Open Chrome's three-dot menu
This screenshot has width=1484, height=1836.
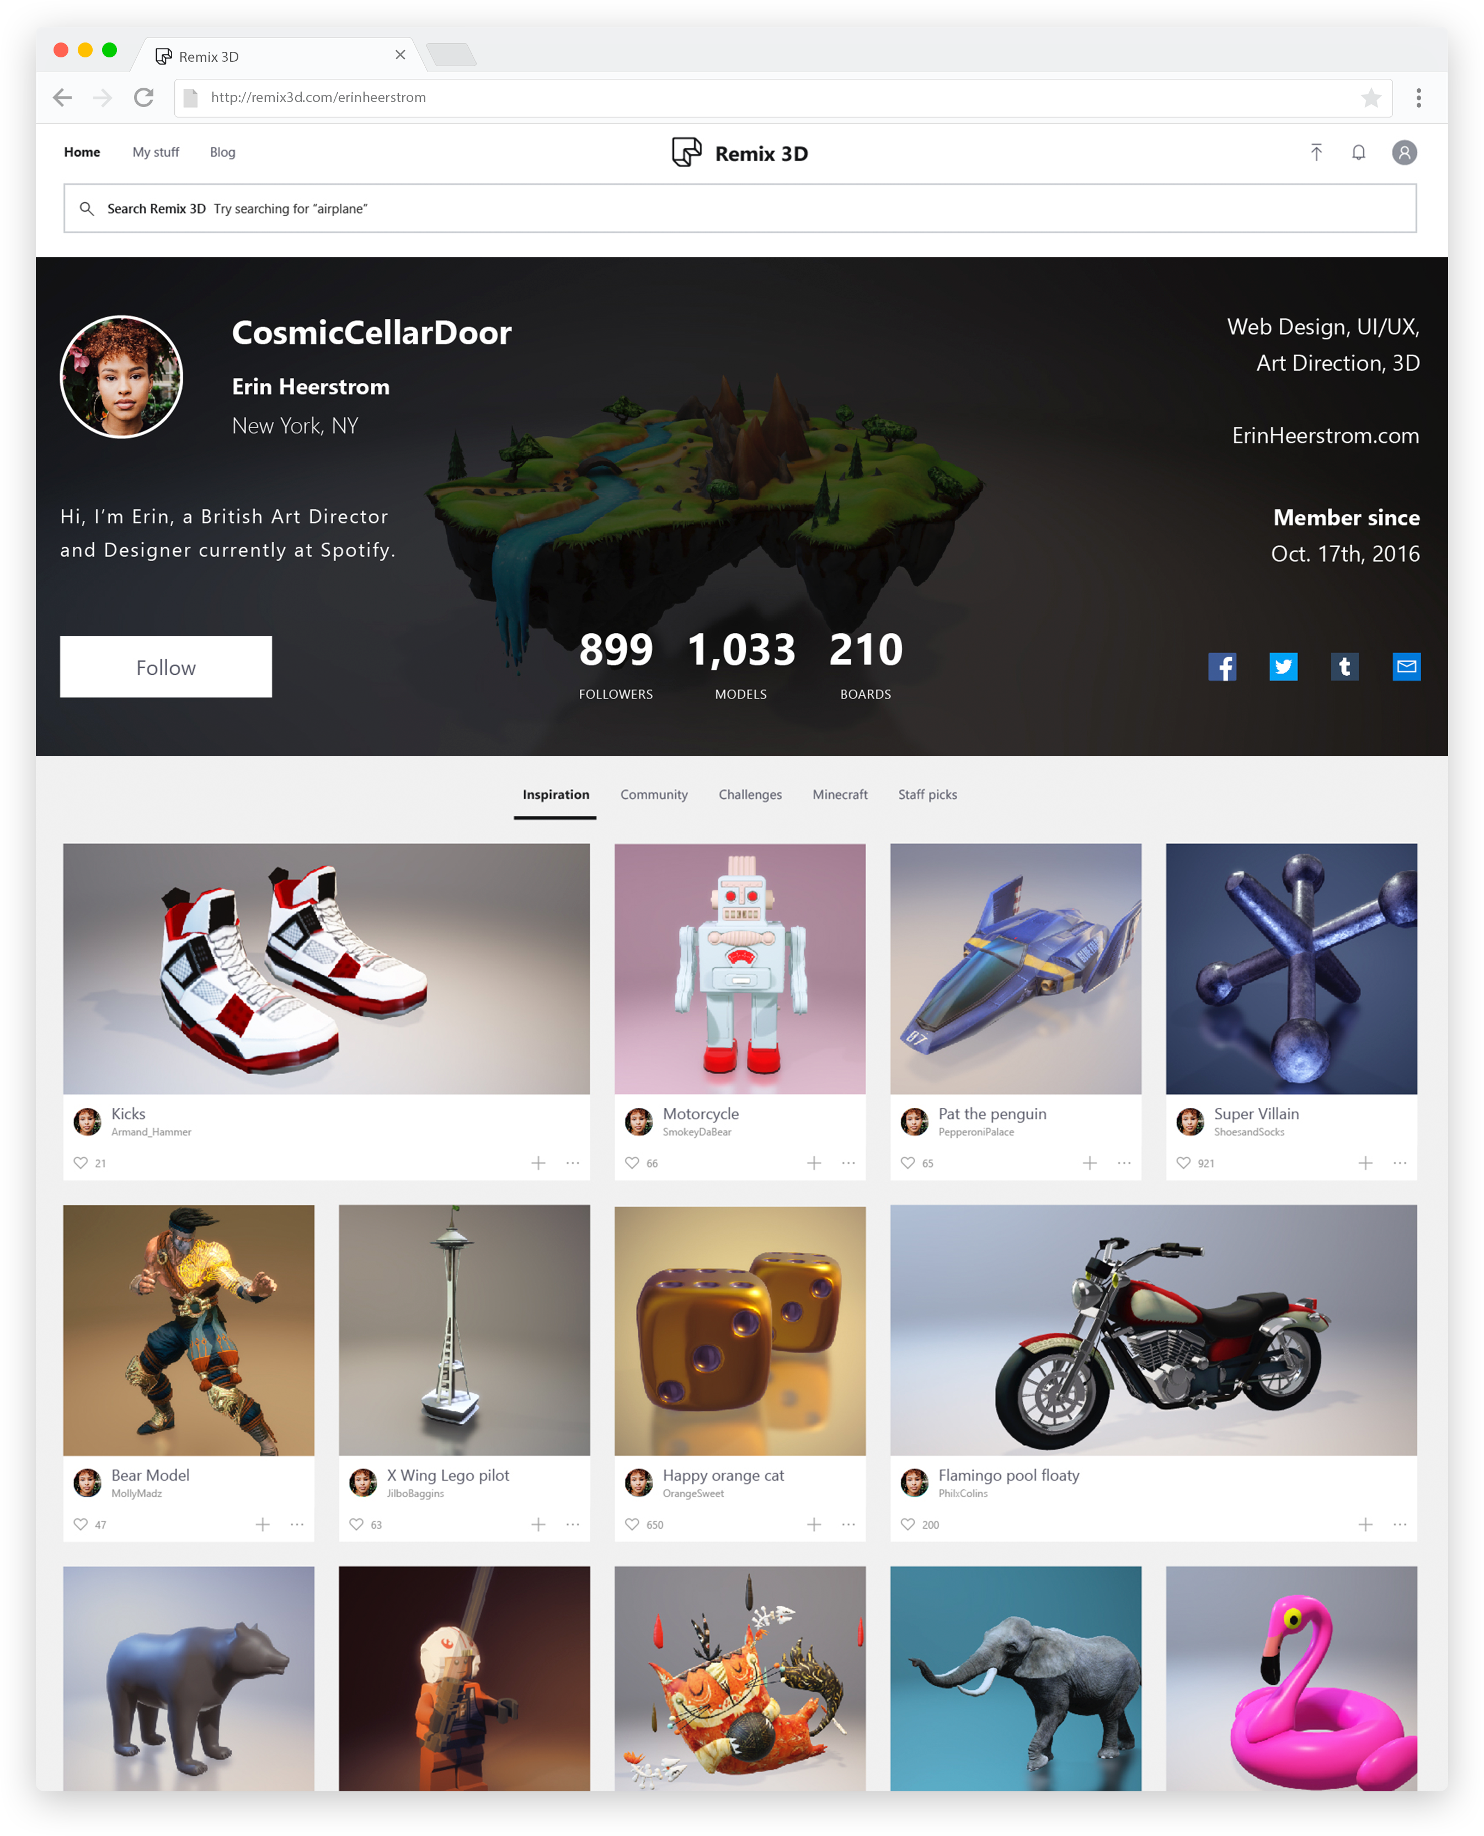coord(1418,98)
